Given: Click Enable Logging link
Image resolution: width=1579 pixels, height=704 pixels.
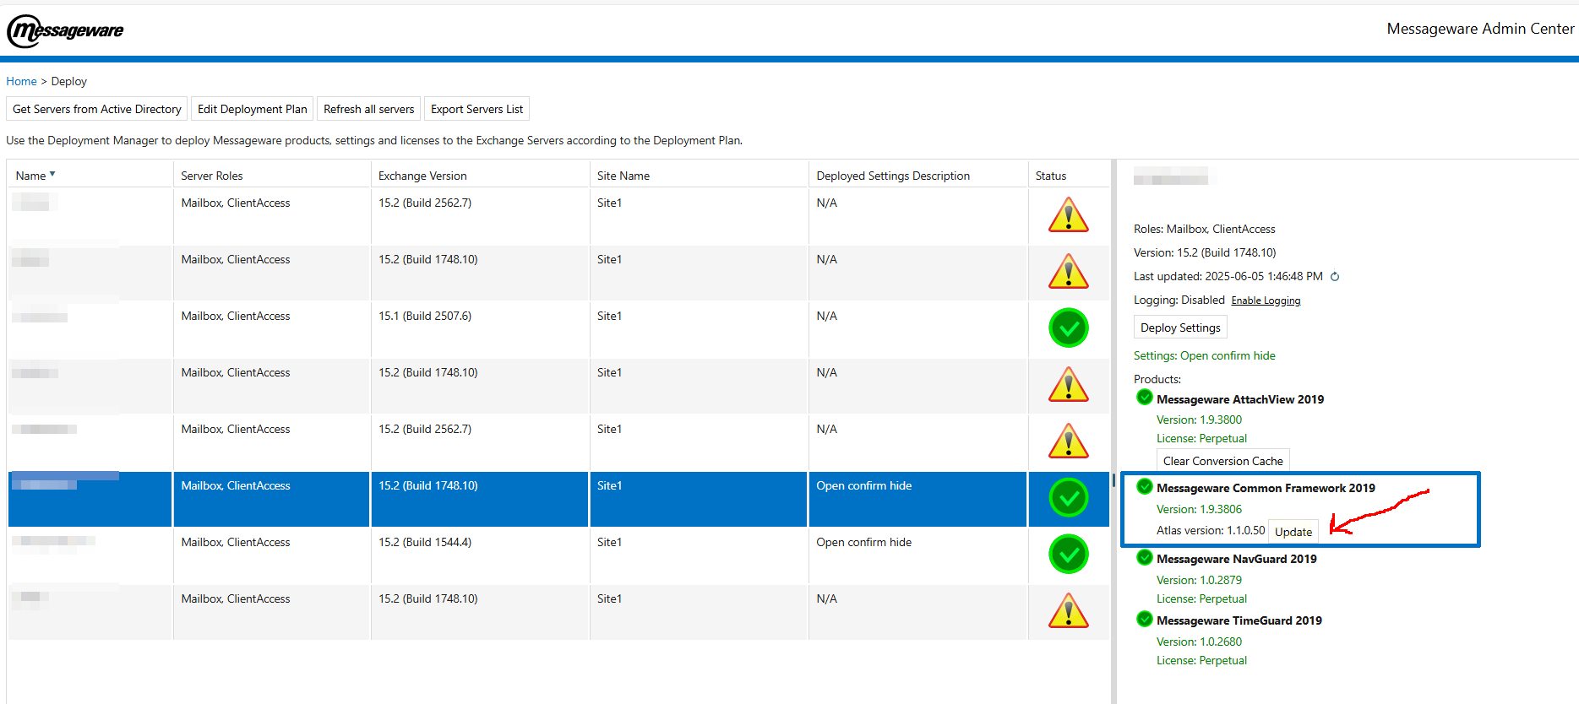Looking at the screenshot, I should (x=1266, y=301).
